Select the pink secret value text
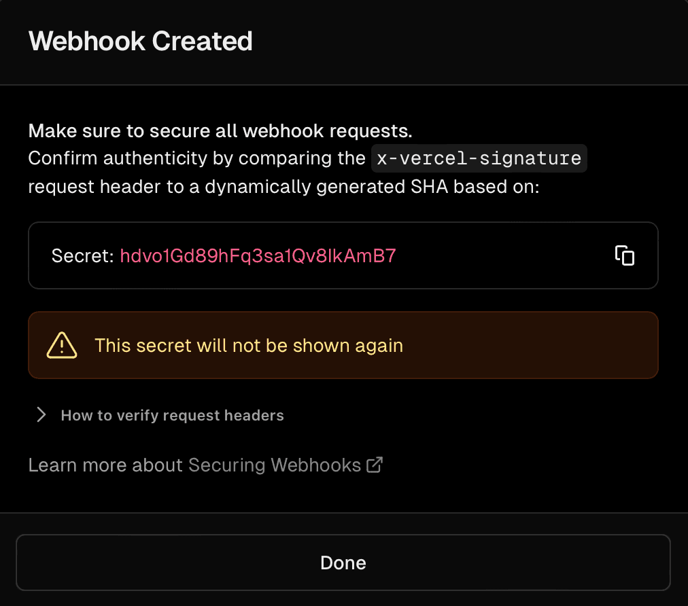The height and width of the screenshot is (606, 688). 257,255
